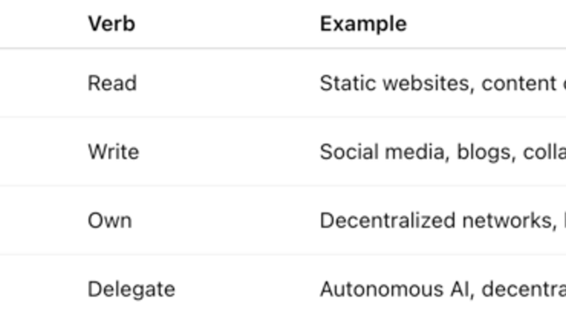
Task: Select the Delegate cell
Action: (132, 289)
